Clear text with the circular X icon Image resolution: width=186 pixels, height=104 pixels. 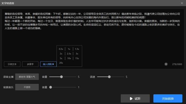[x=166, y=64]
